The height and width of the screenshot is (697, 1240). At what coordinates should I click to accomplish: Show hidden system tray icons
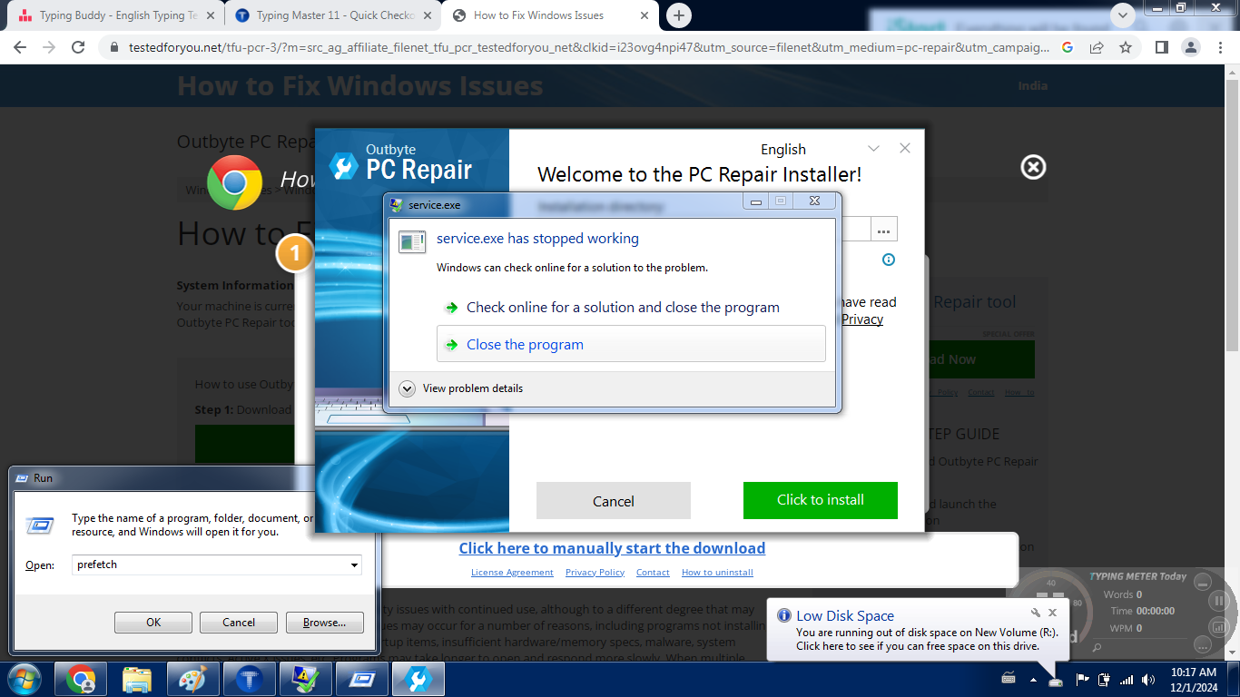pos(1033,679)
